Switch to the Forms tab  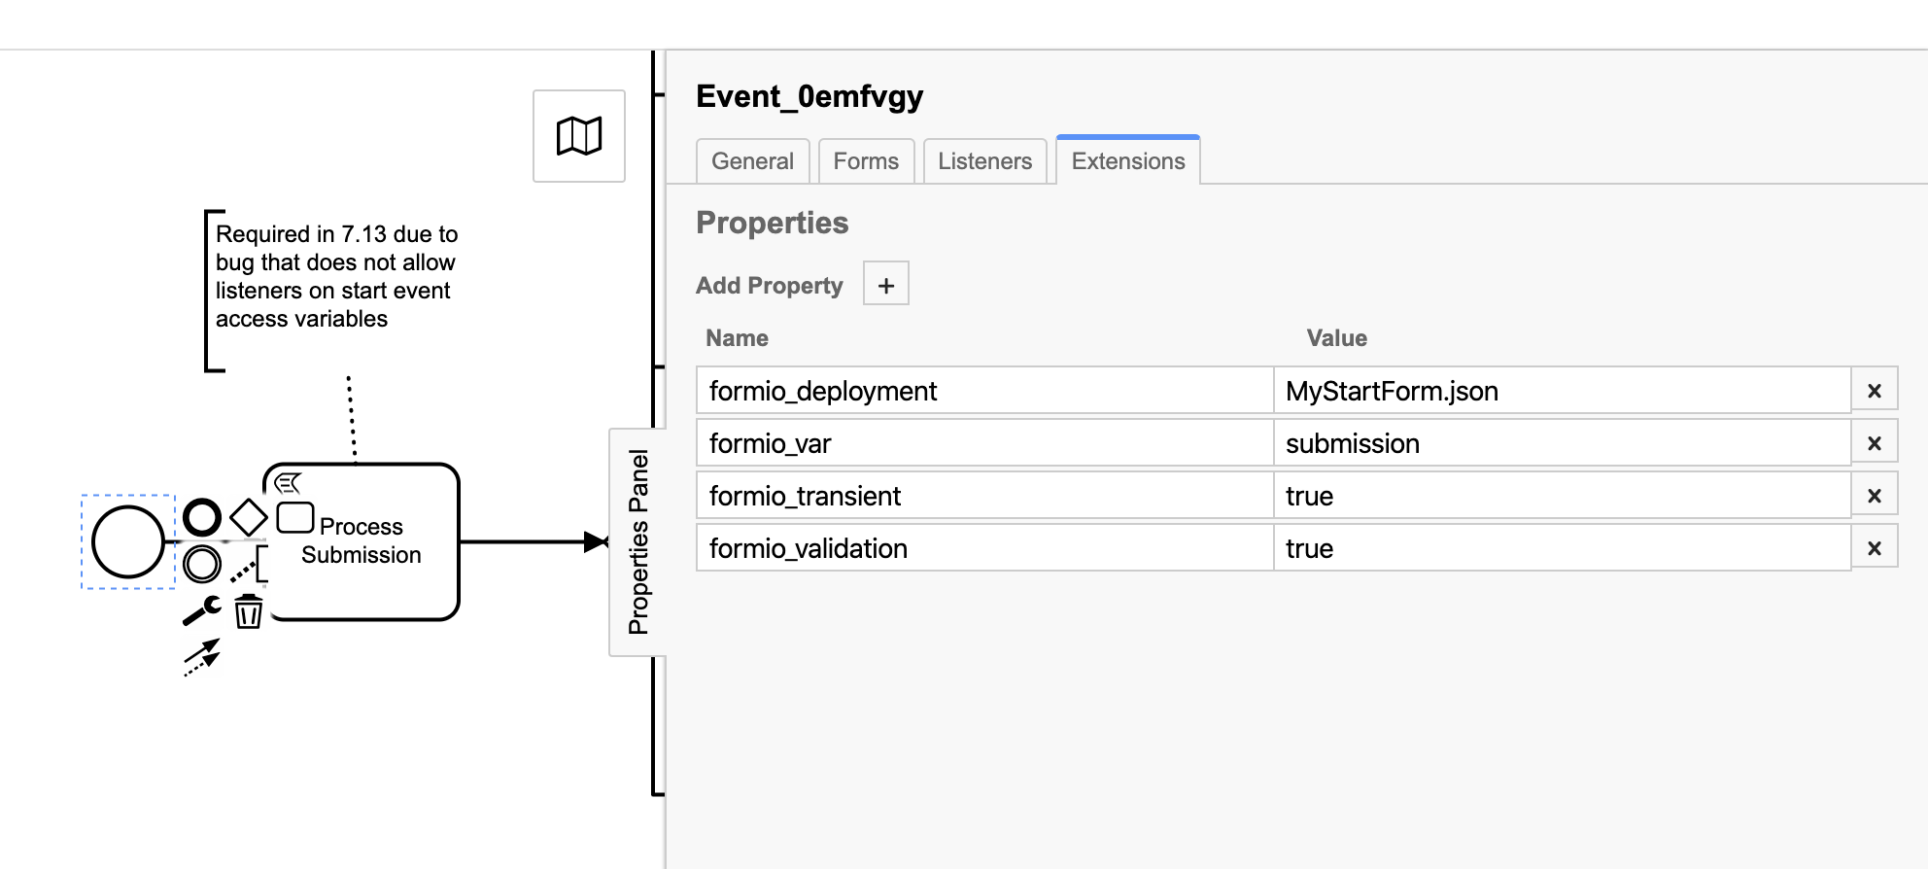pos(866,161)
